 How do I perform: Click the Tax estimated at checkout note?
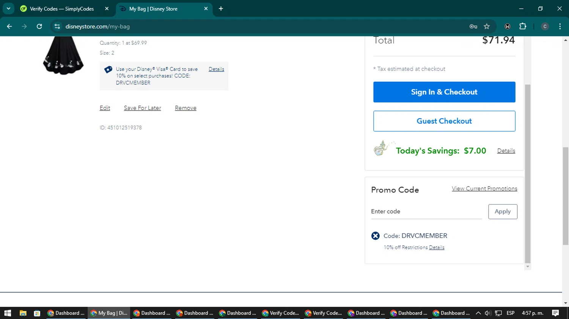[x=409, y=69]
